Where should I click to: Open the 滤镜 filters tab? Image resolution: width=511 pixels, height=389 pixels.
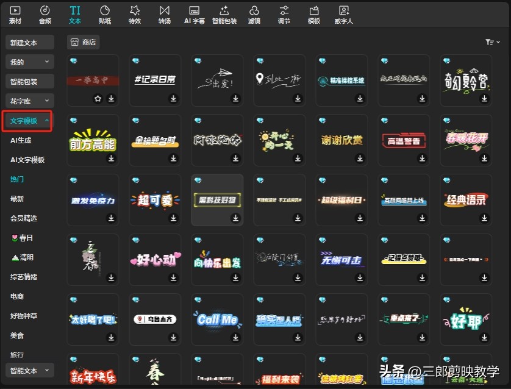click(x=254, y=15)
